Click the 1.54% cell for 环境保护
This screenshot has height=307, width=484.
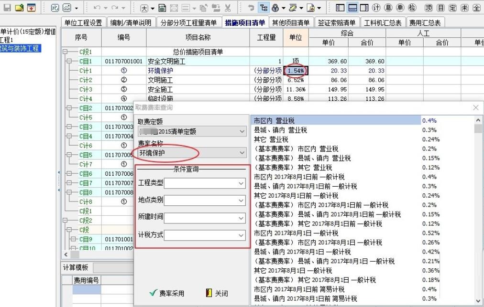(x=296, y=71)
